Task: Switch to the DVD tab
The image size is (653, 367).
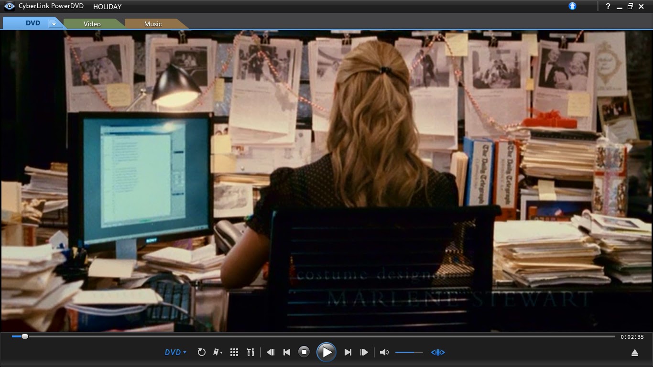Action: pos(33,23)
